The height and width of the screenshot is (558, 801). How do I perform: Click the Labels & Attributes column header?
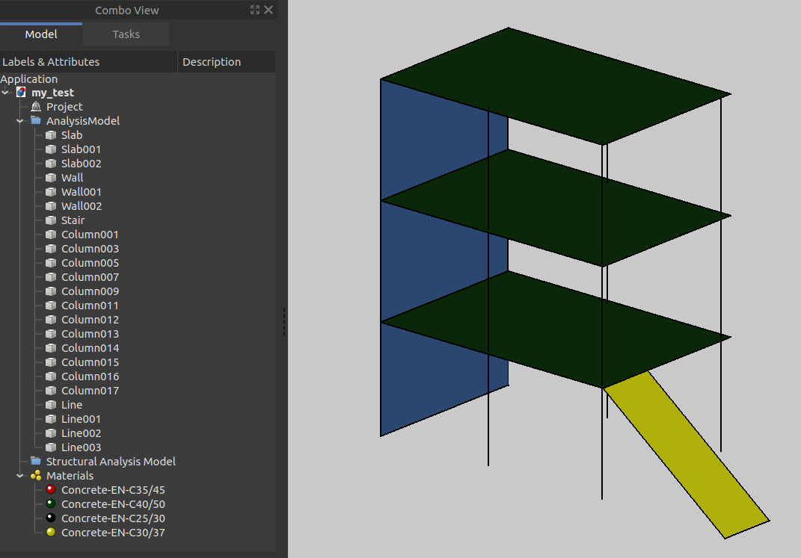coord(51,62)
